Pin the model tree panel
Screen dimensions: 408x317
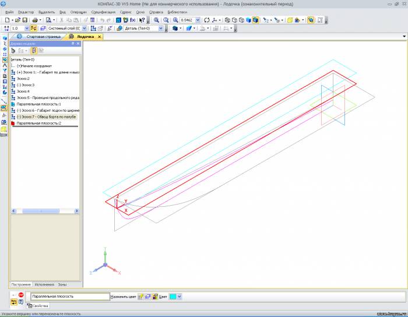tap(73, 44)
